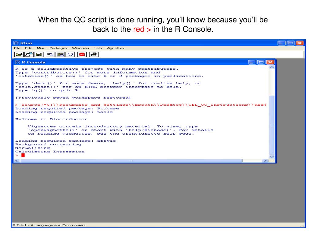Click 'Loading required package: tools' line
The image size is (314, 236).
click(64, 112)
